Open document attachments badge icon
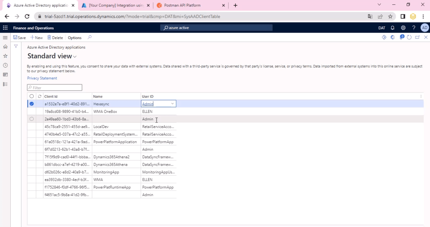430x227 pixels. (402, 37)
